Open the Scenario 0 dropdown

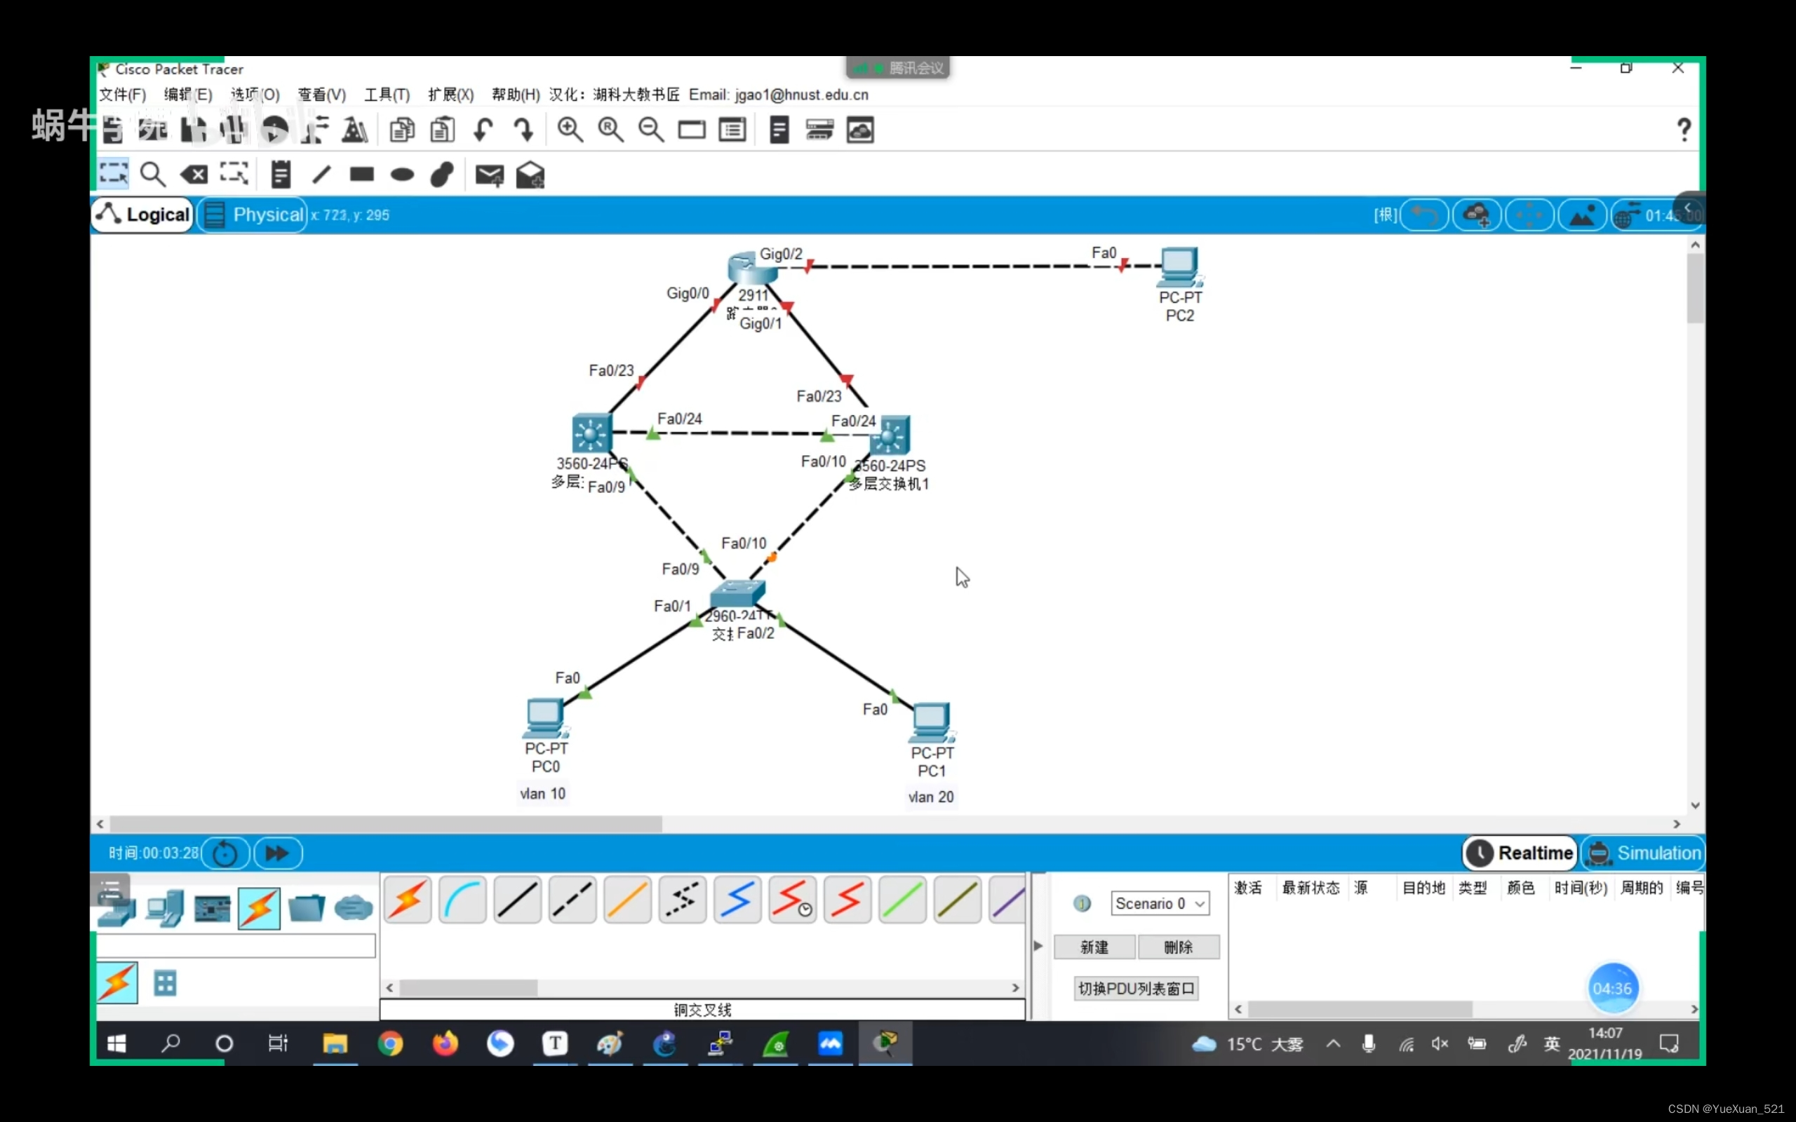tap(1160, 904)
